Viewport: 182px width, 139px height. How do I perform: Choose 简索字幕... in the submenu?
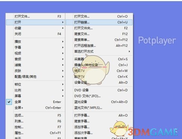click(x=99, y=121)
